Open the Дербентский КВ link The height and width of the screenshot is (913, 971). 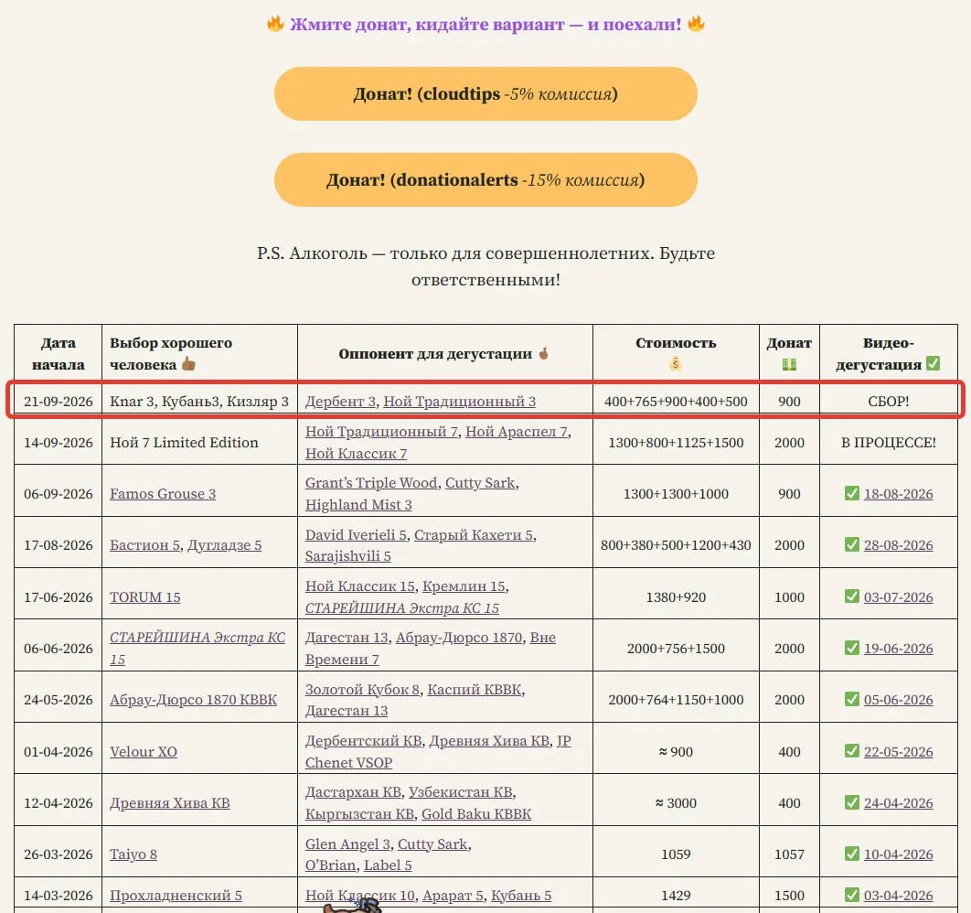click(363, 741)
